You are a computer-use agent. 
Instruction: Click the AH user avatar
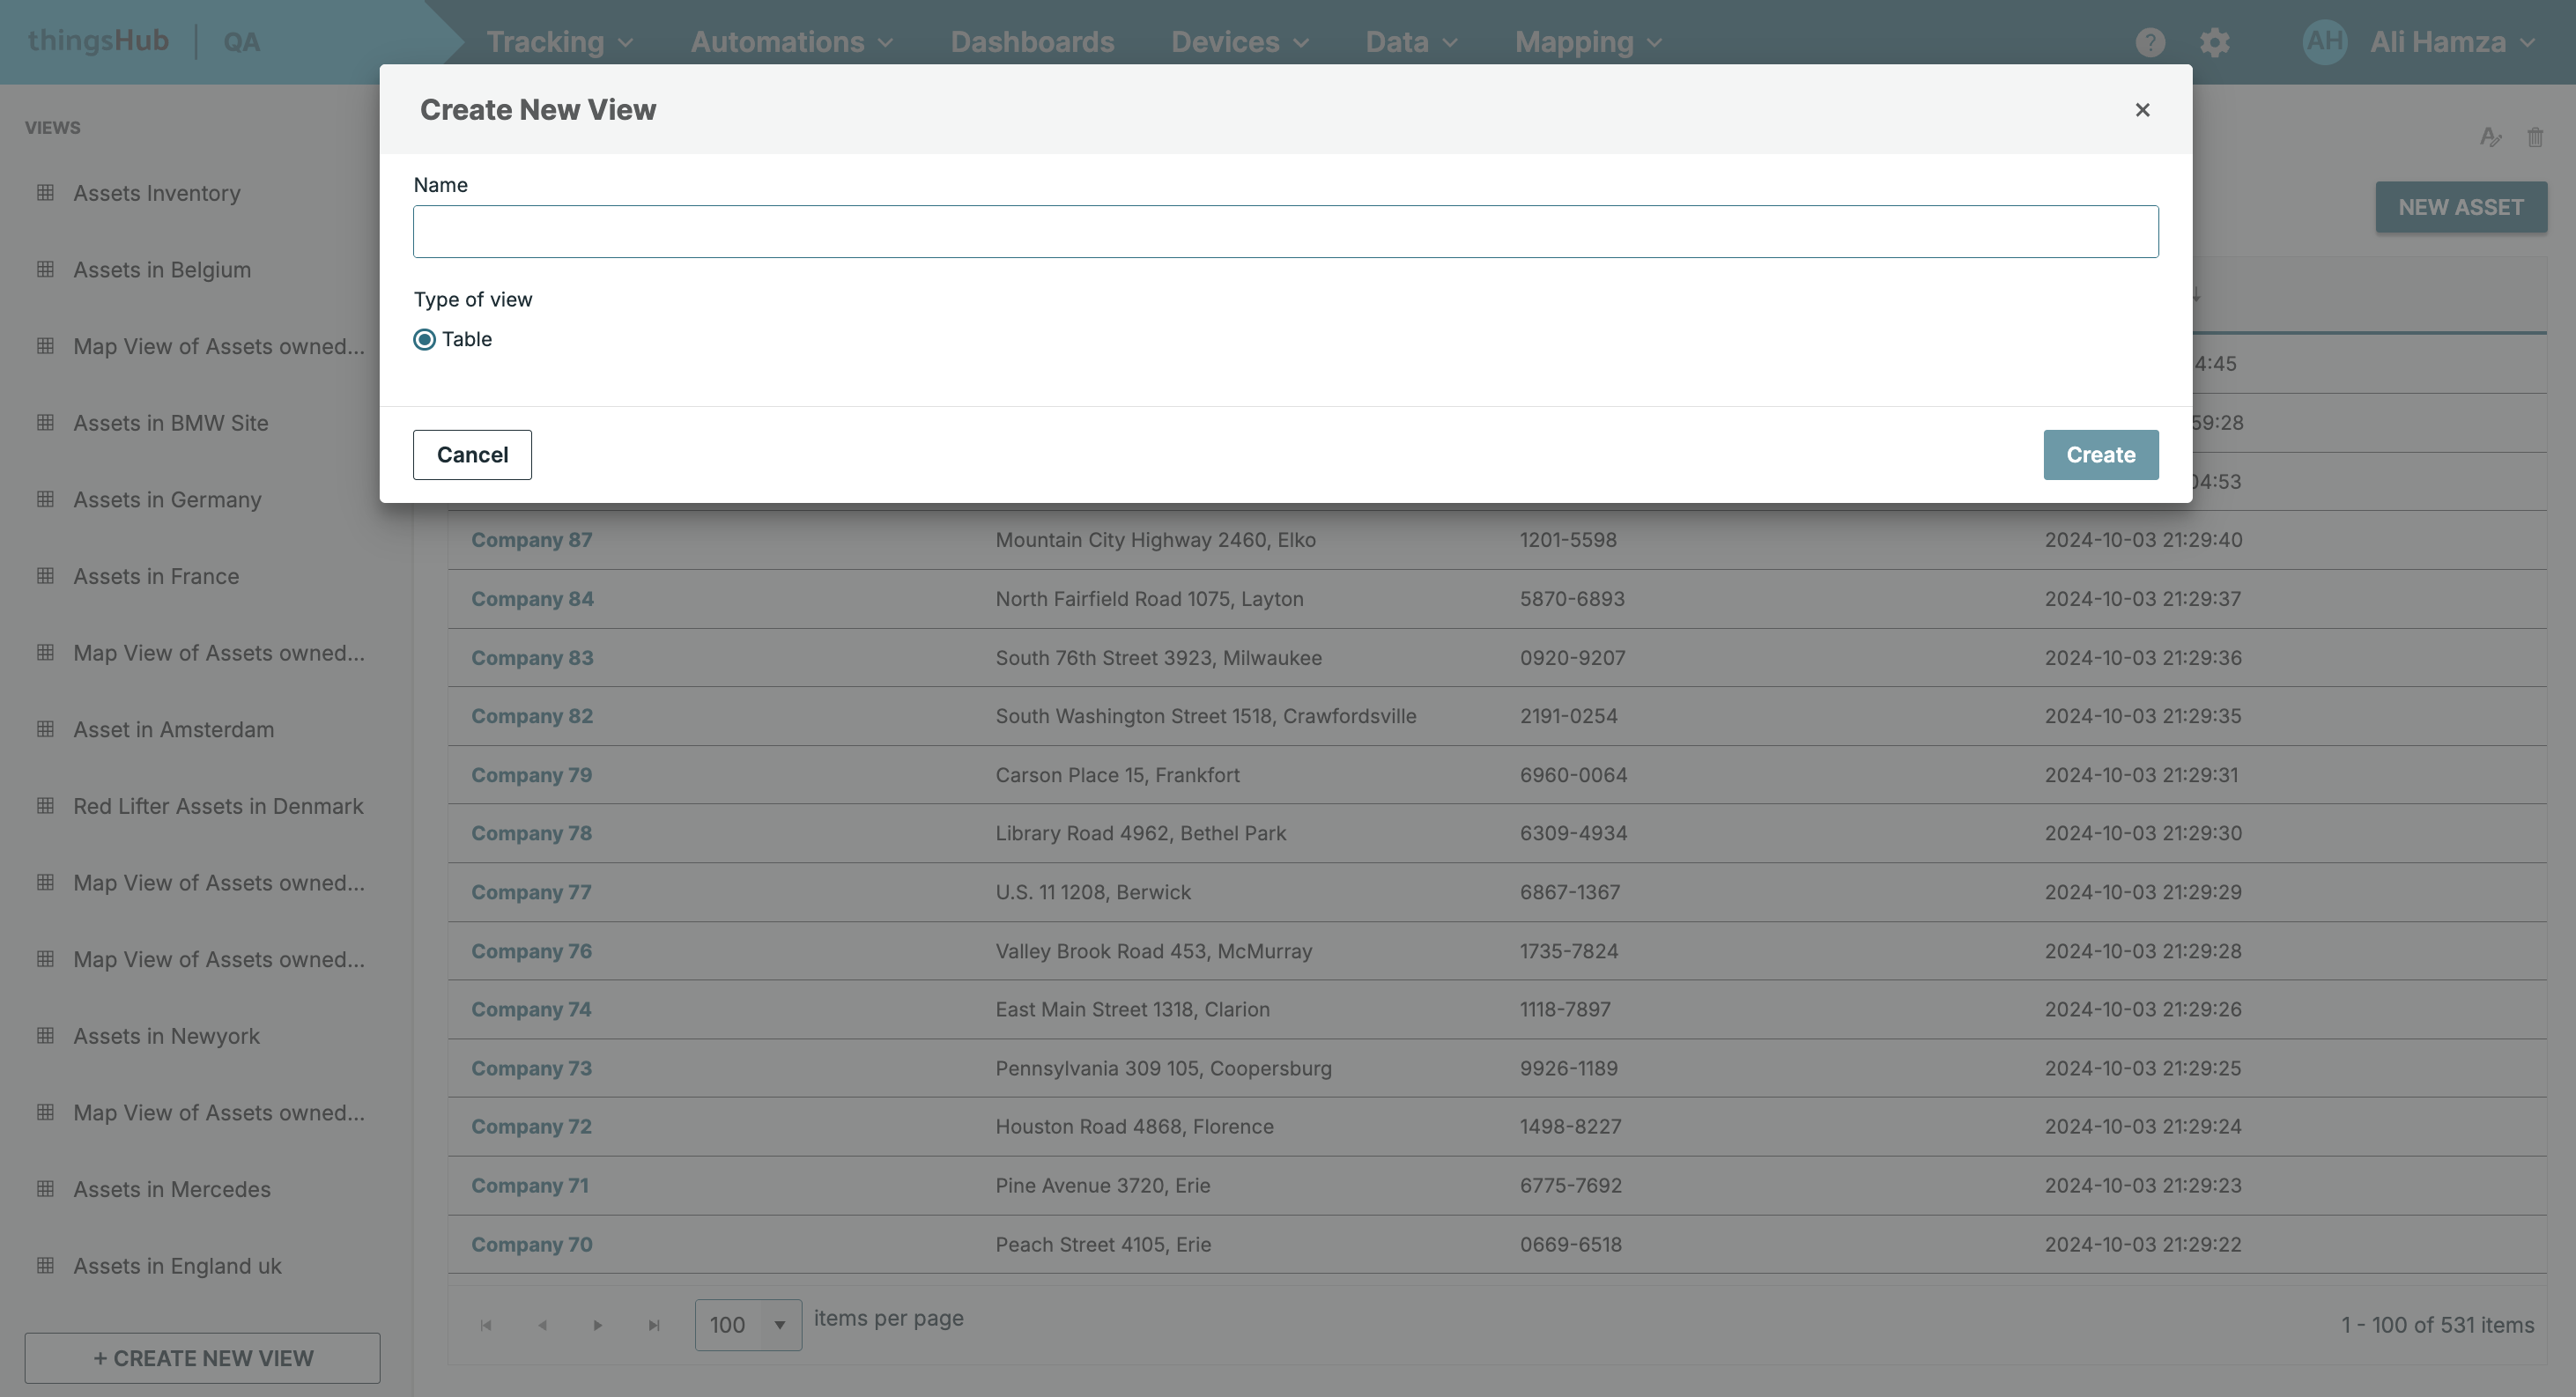point(2324,42)
